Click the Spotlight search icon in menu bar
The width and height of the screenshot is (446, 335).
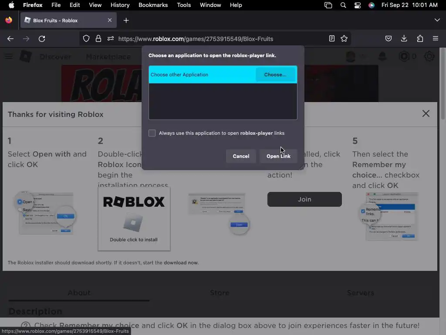(343, 5)
